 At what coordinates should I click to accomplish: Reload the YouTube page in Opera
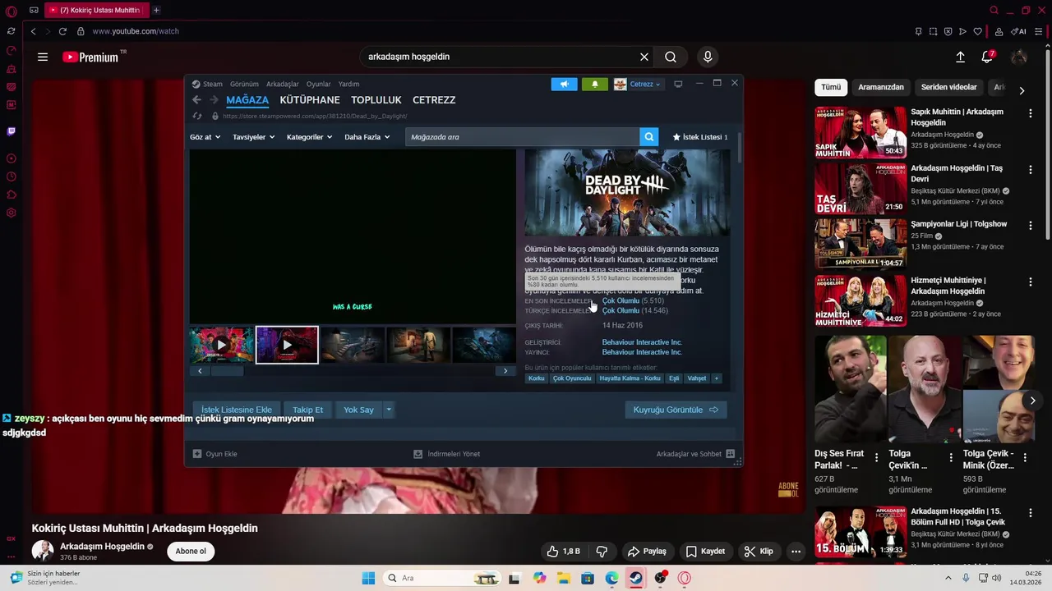click(x=62, y=31)
